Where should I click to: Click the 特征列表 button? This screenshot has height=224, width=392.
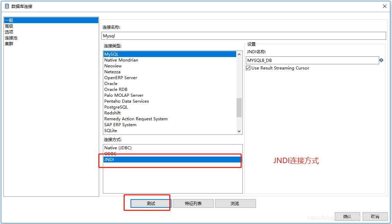coord(193,204)
